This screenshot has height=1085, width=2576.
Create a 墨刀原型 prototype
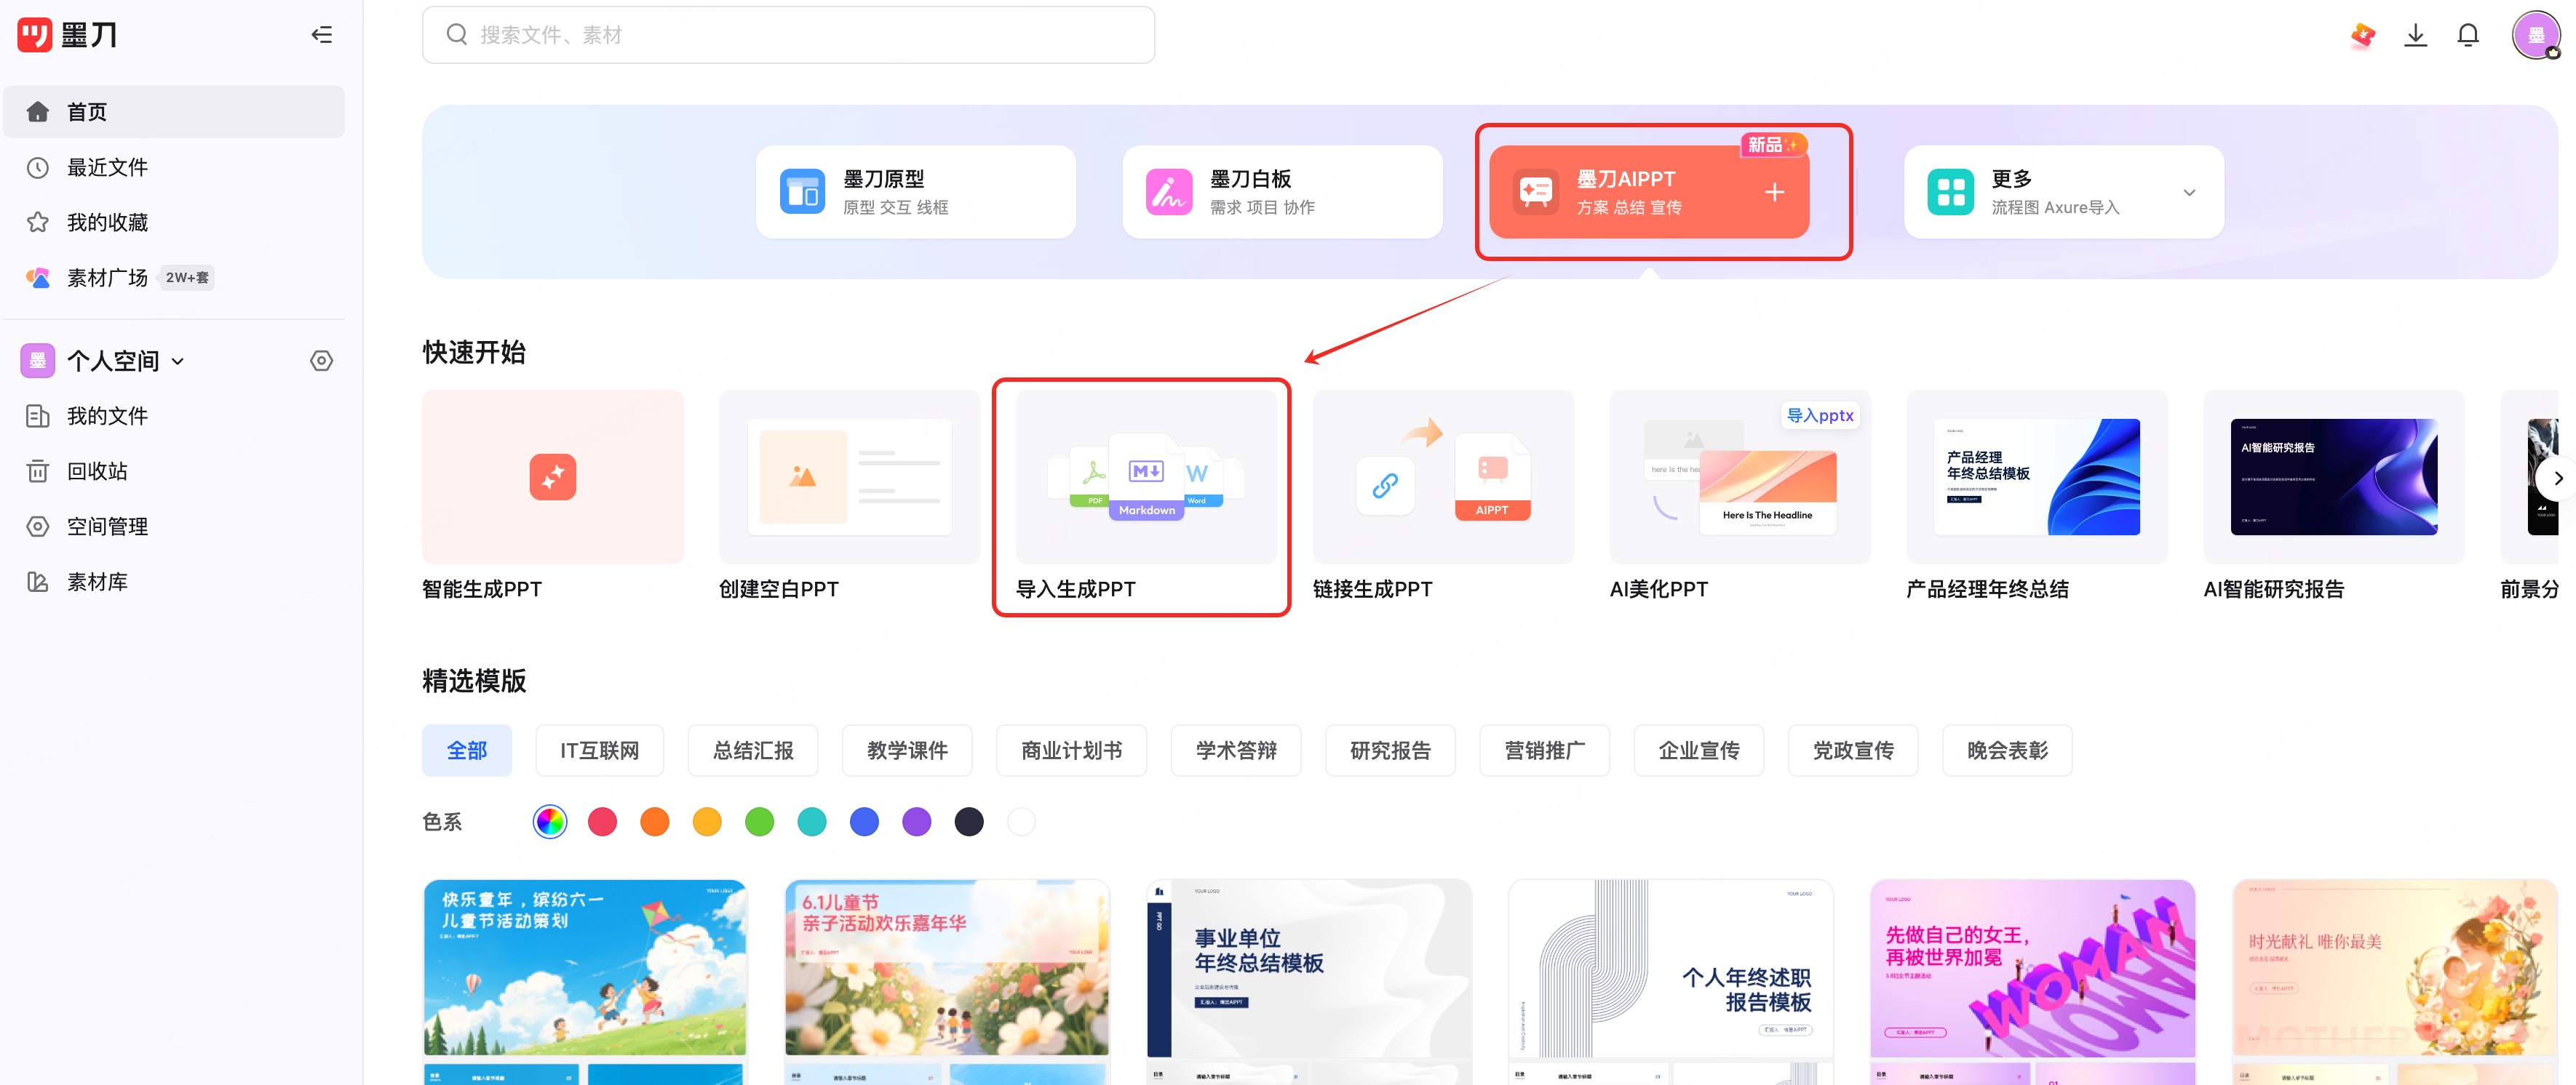point(916,192)
